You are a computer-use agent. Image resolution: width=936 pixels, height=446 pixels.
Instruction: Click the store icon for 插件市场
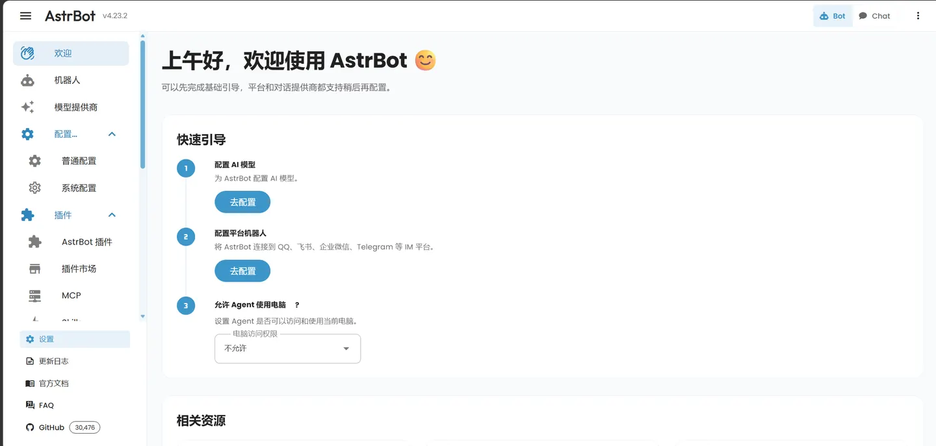[35, 269]
